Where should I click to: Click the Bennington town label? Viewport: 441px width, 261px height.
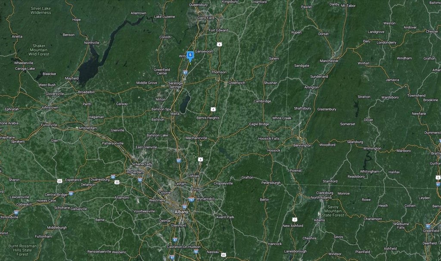pos(302,146)
